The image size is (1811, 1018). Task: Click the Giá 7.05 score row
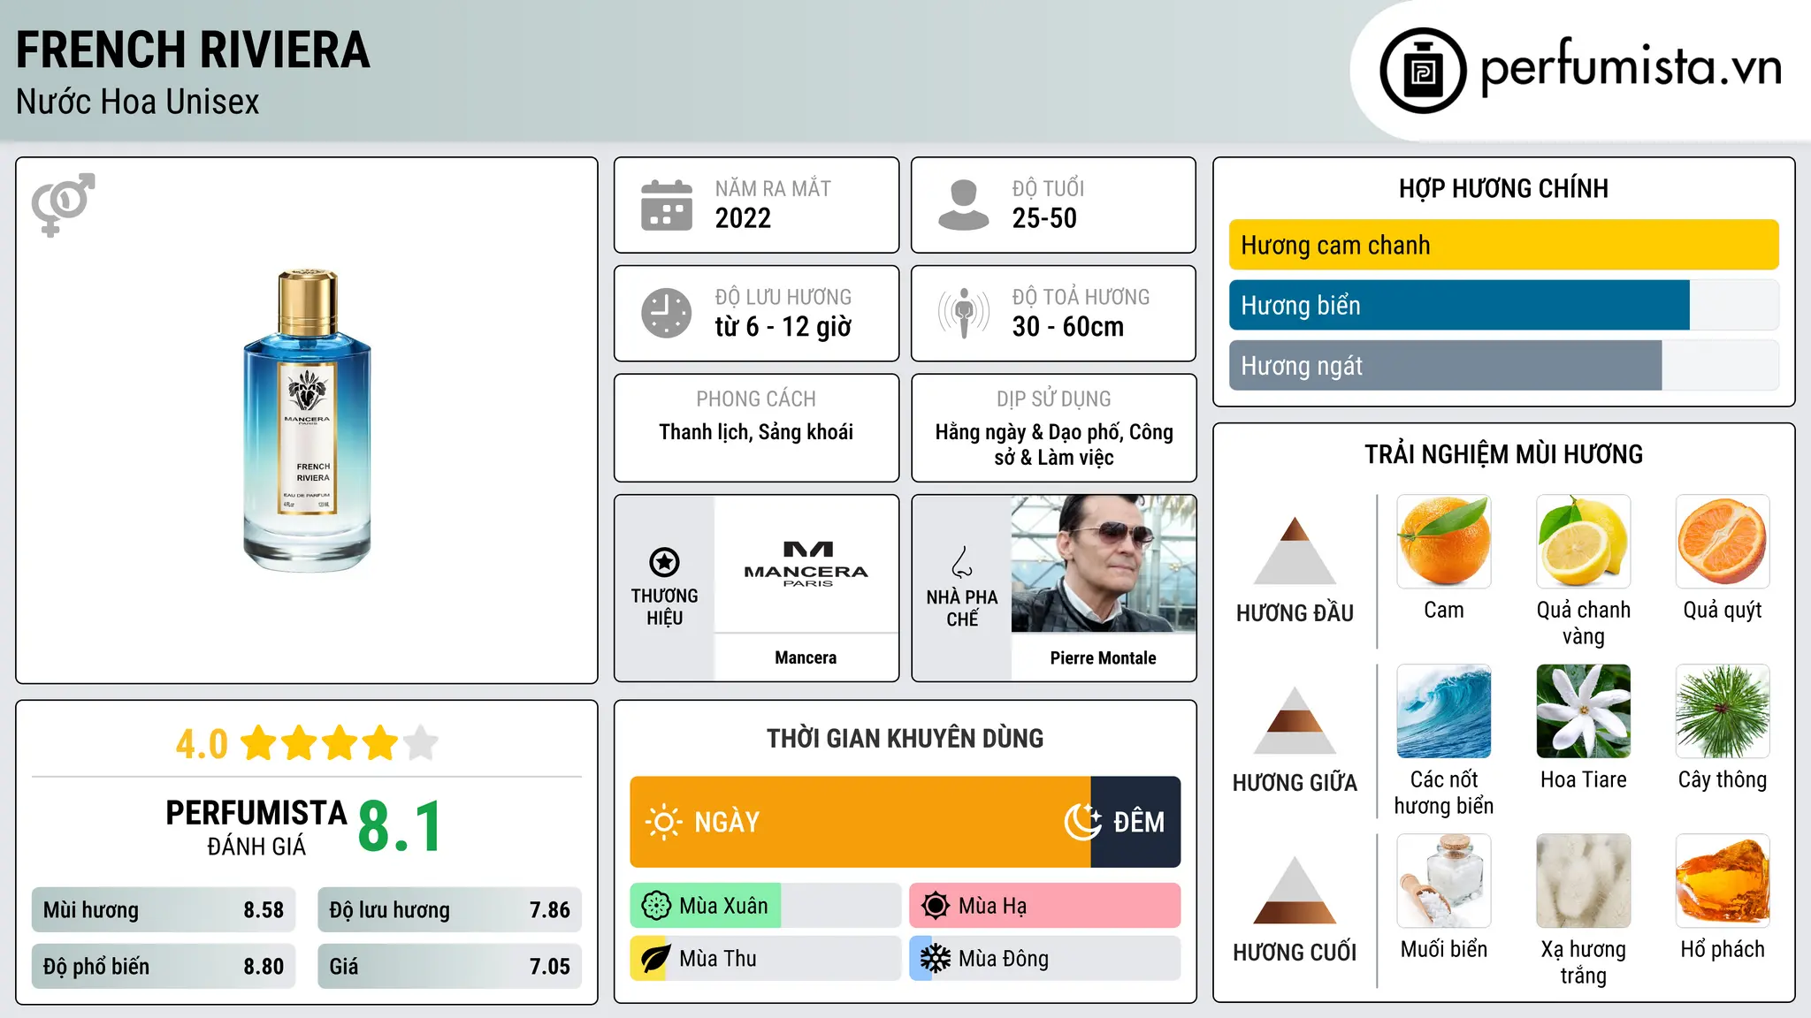(449, 967)
